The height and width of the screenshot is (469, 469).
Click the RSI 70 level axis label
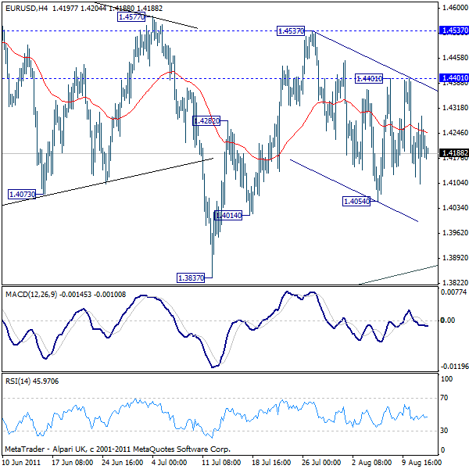[x=446, y=398]
